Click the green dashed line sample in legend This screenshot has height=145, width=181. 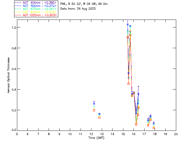18,9
